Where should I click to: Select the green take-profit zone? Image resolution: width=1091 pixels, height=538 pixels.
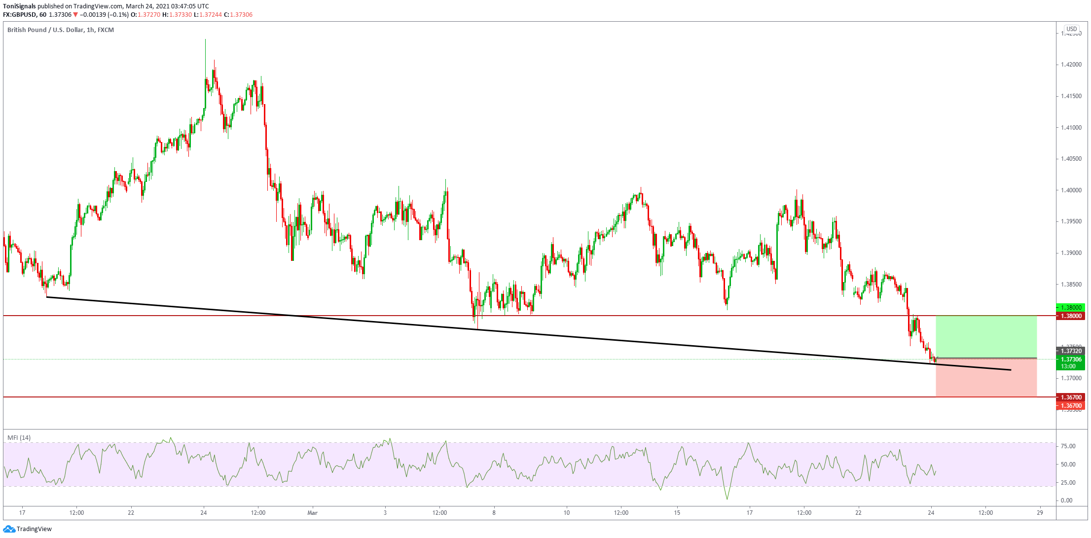click(x=985, y=336)
